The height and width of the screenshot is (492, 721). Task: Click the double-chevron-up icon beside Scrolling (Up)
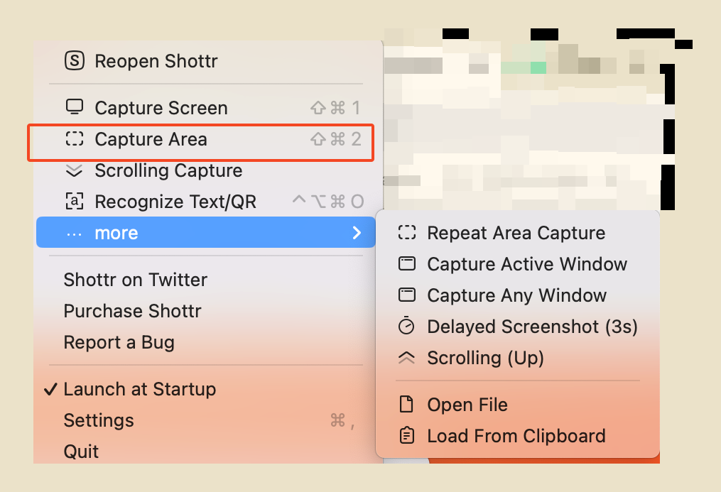(406, 357)
